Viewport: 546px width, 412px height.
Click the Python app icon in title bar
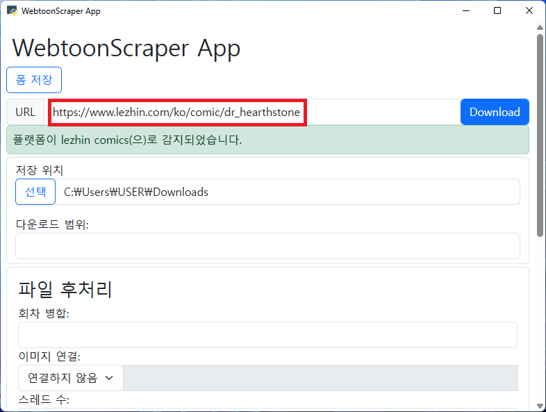12,11
